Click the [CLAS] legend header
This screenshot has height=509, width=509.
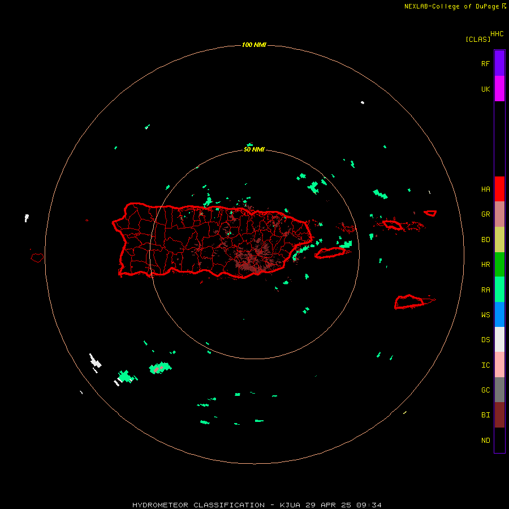[478, 40]
